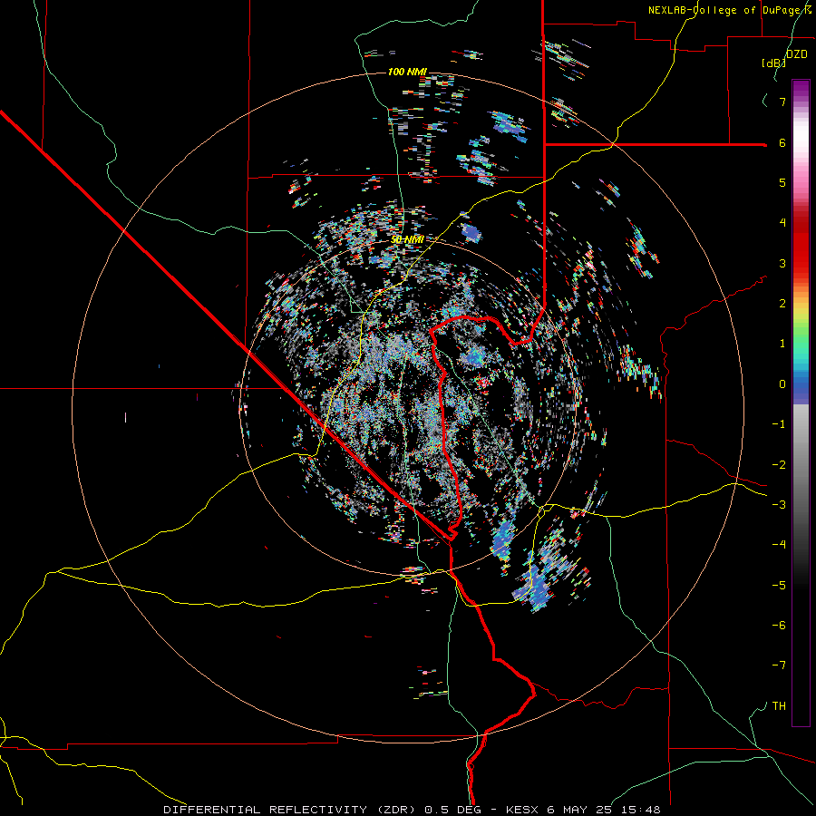This screenshot has height=816, width=816.
Task: Click the "-4" value on the color scale
Action: (779, 545)
